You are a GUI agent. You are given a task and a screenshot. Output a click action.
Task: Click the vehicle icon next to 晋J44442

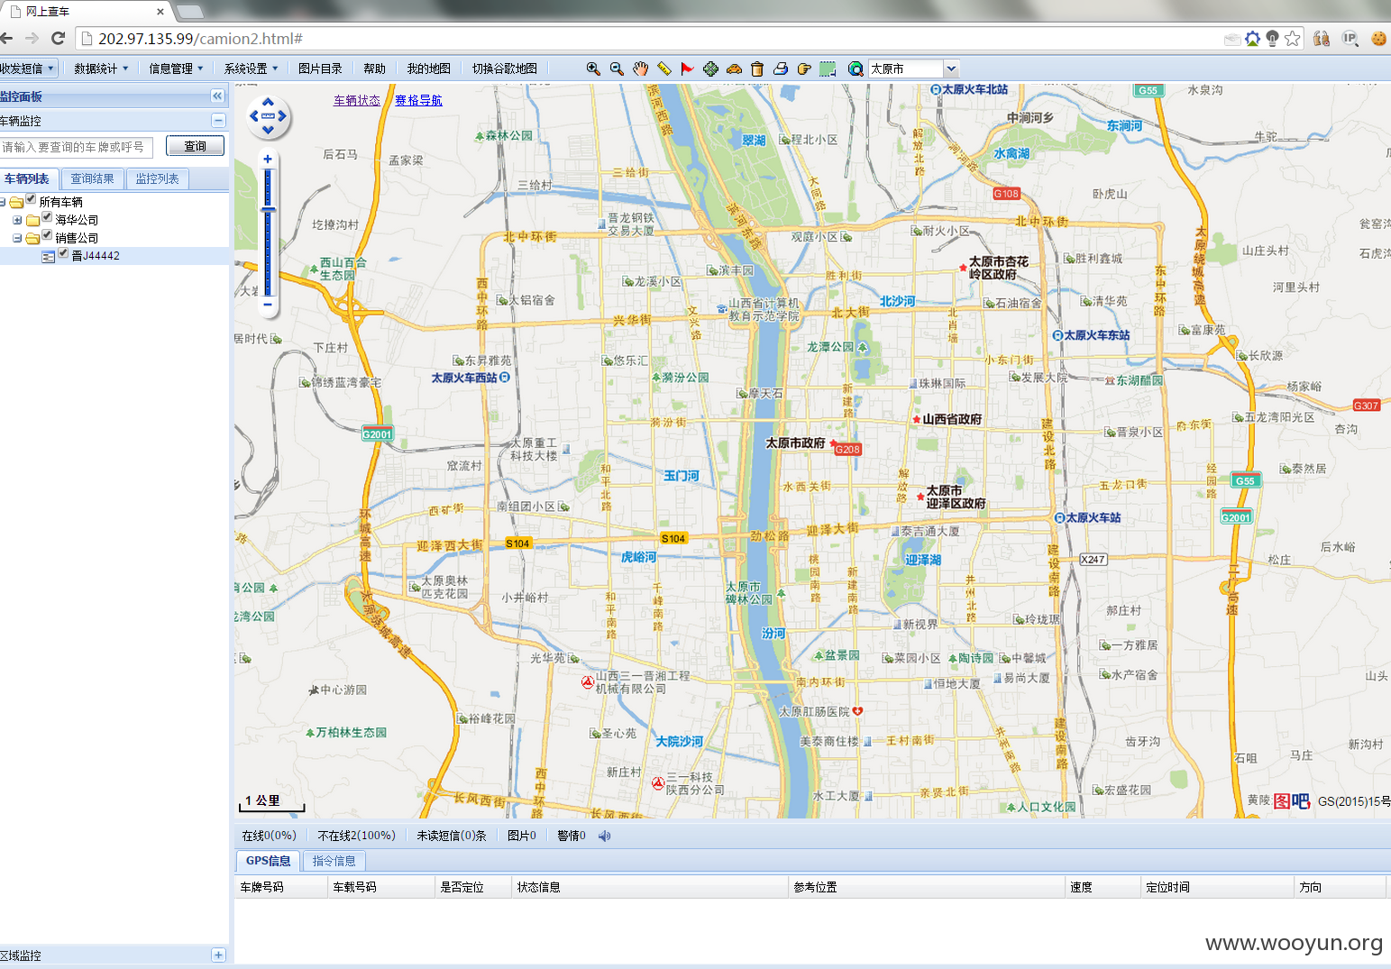pyautogui.click(x=49, y=257)
